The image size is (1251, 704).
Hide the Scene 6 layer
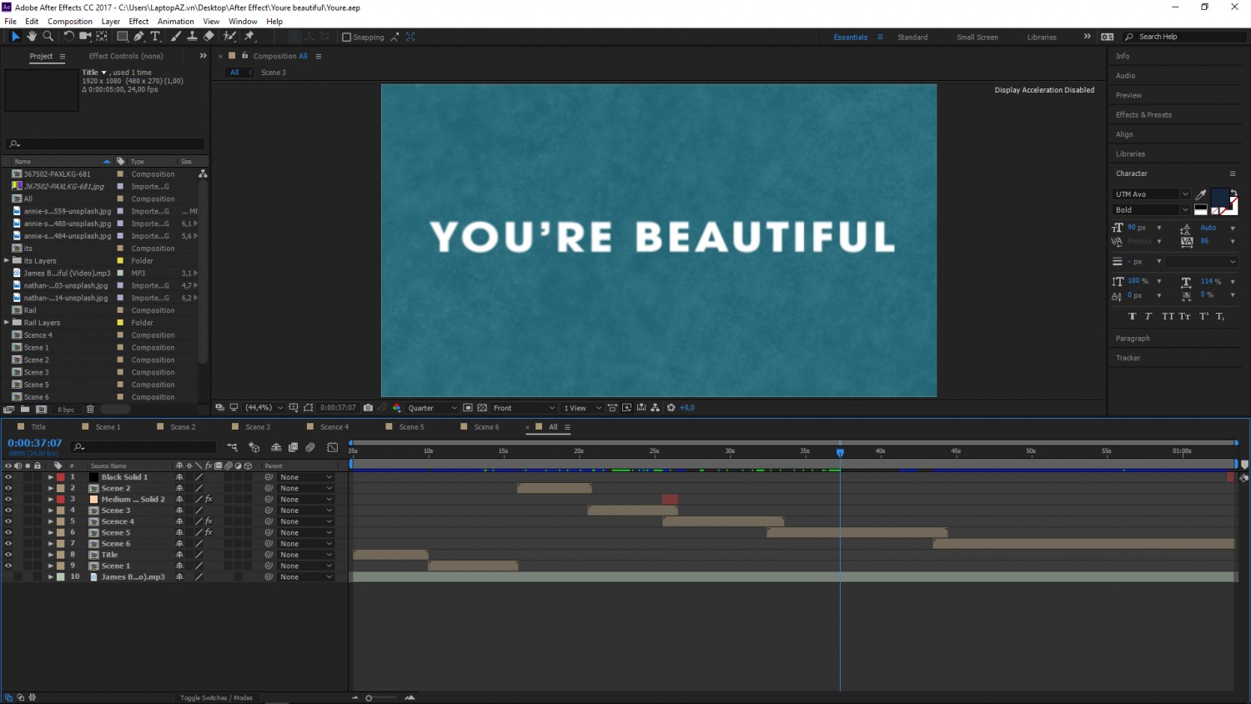[x=8, y=544]
